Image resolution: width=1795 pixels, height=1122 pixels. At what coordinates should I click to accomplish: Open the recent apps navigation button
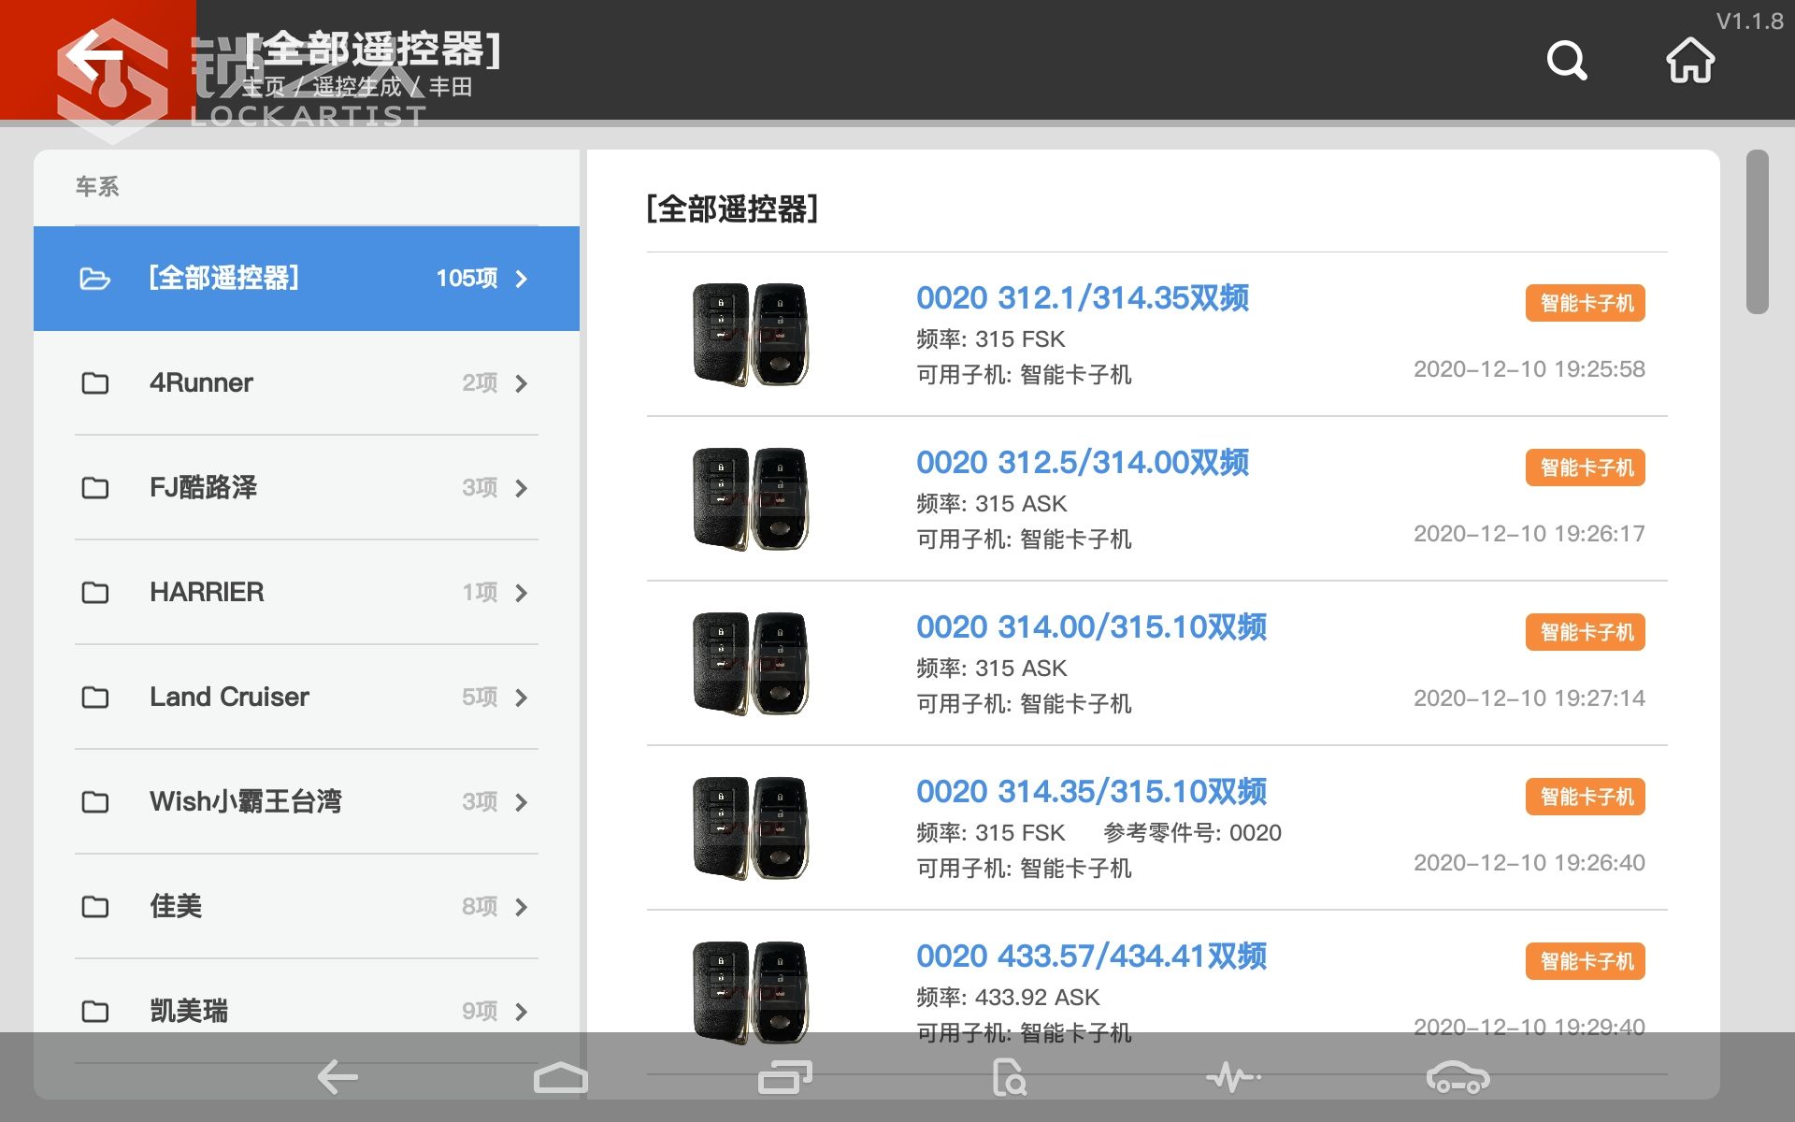(785, 1077)
